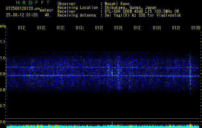Click the Receiving Location label

(78, 8)
